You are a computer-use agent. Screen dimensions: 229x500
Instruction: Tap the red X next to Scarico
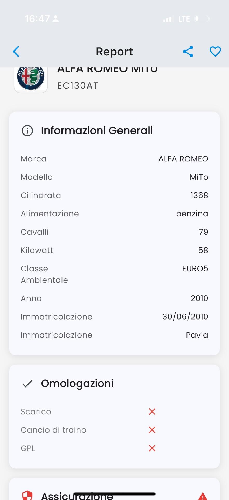coord(152,411)
